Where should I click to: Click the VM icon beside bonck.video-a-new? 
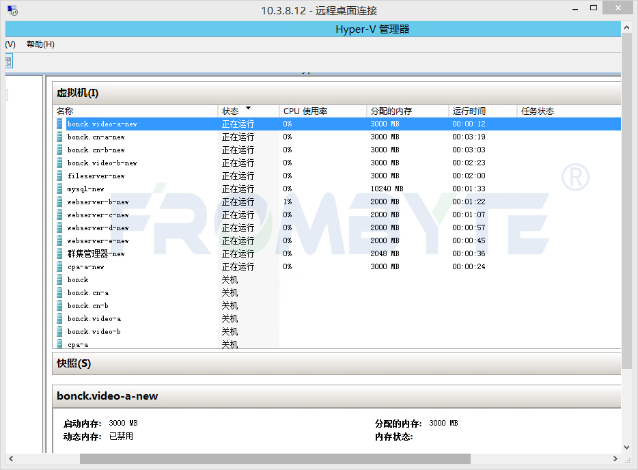click(x=60, y=124)
